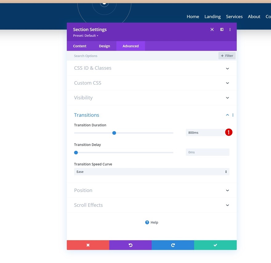Switch to the Design tab

(x=104, y=46)
